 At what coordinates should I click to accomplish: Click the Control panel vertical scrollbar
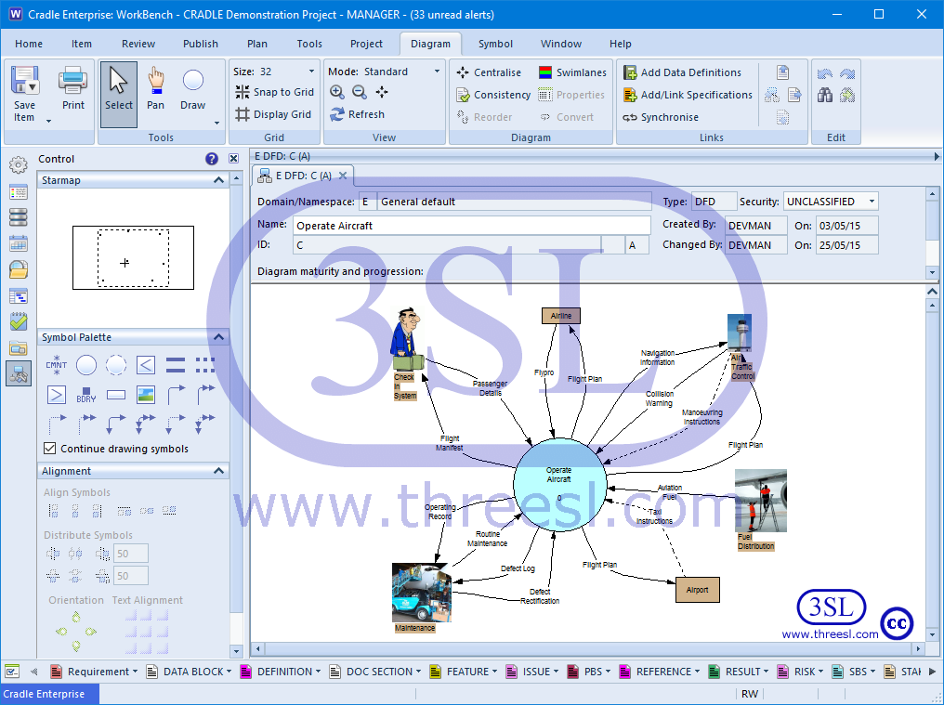tap(236, 415)
